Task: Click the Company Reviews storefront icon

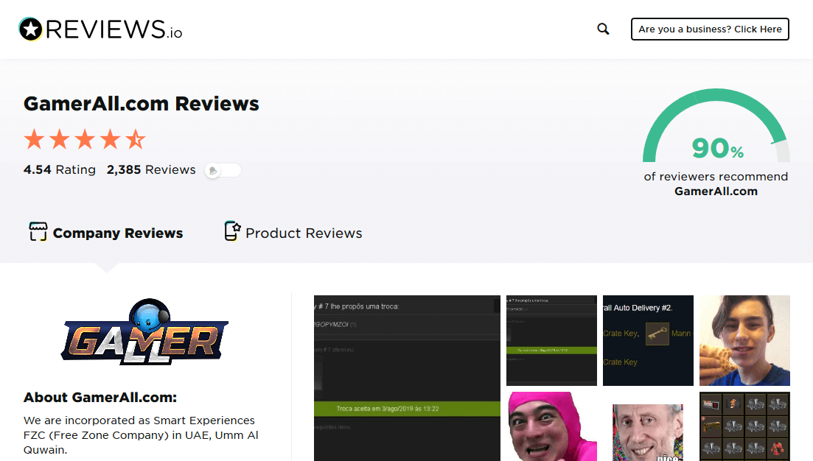Action: point(38,231)
